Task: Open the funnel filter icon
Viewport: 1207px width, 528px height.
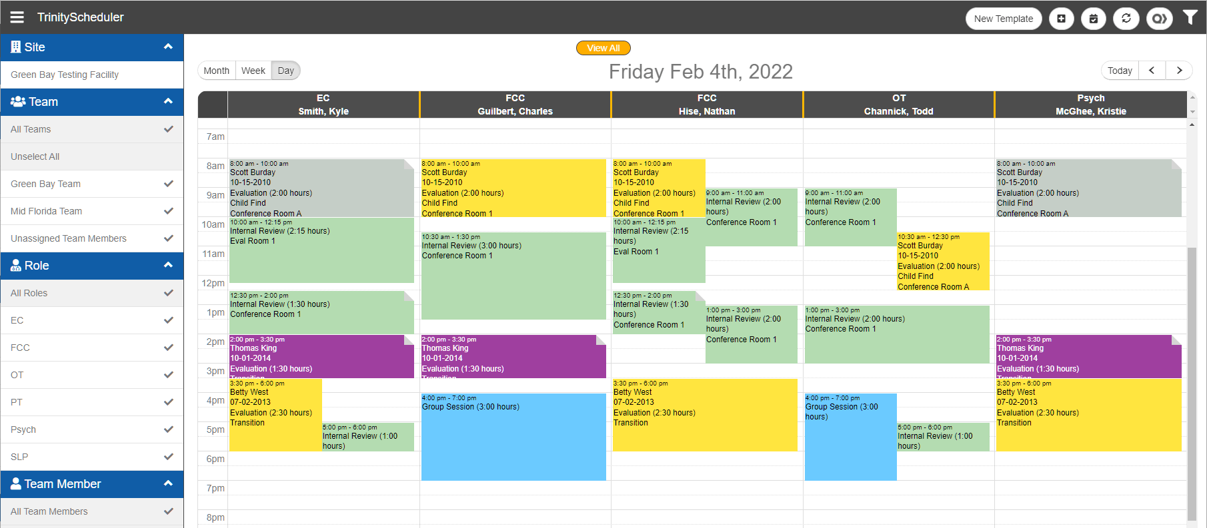Action: coord(1190,17)
